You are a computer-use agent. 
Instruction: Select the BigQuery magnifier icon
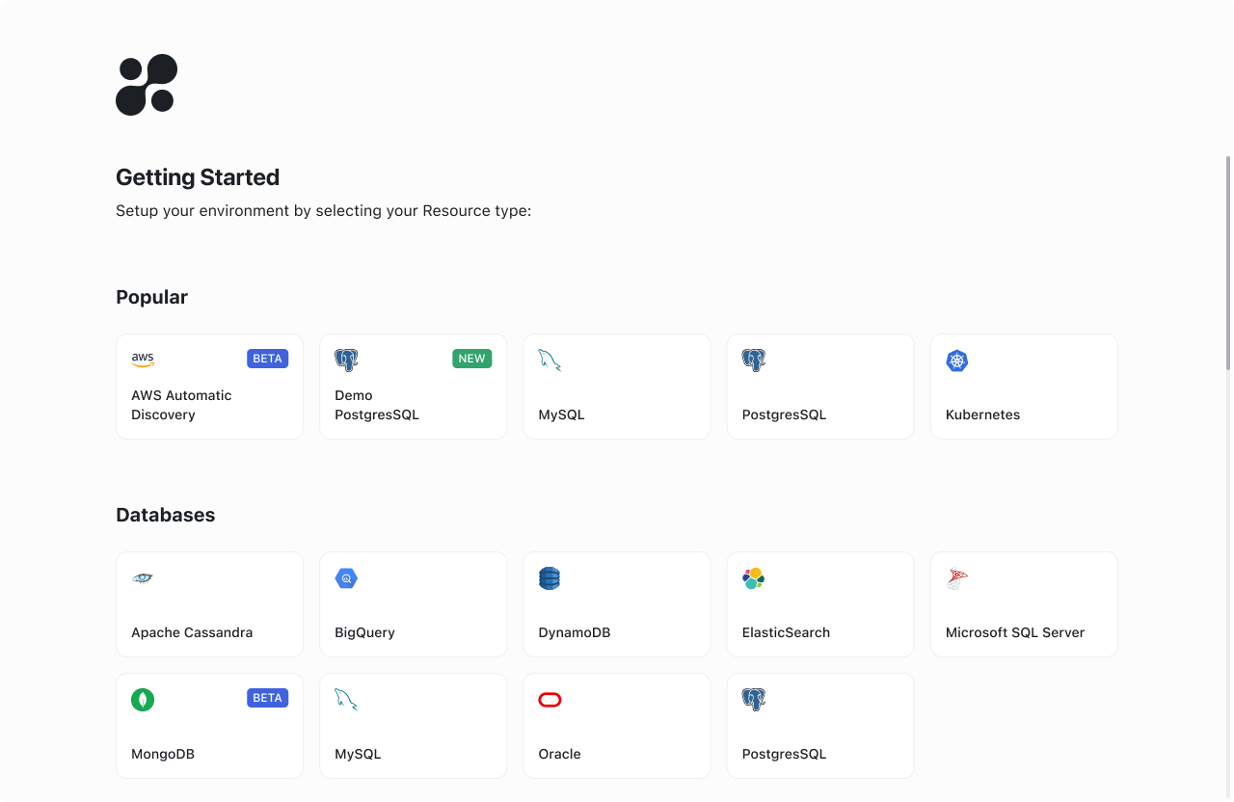click(346, 578)
